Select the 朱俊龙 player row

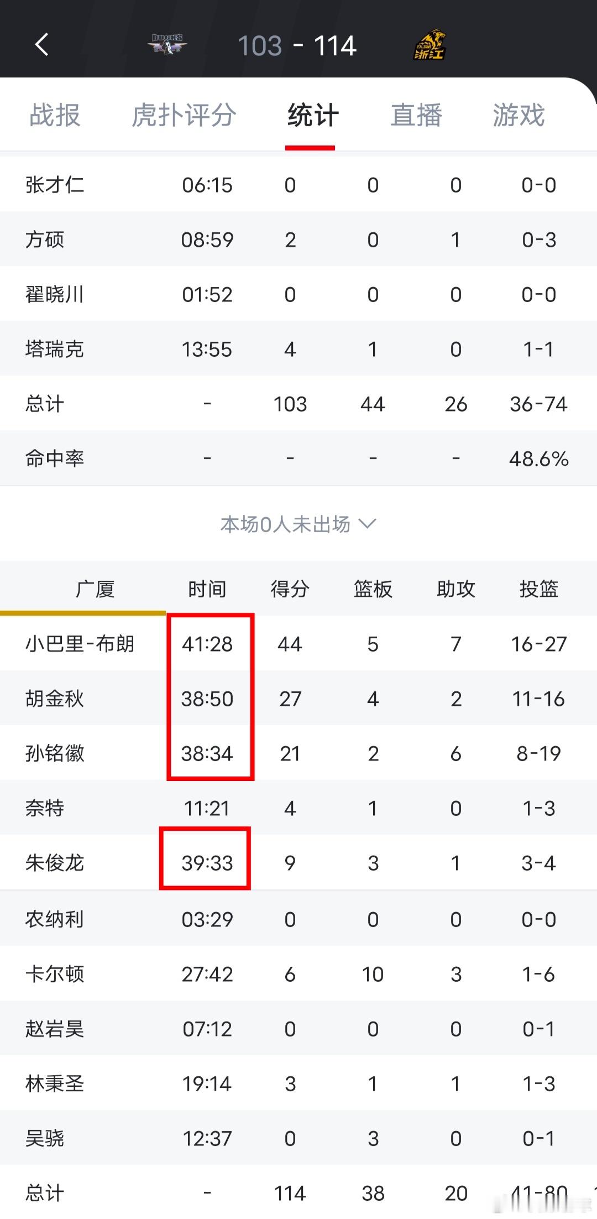point(298,863)
